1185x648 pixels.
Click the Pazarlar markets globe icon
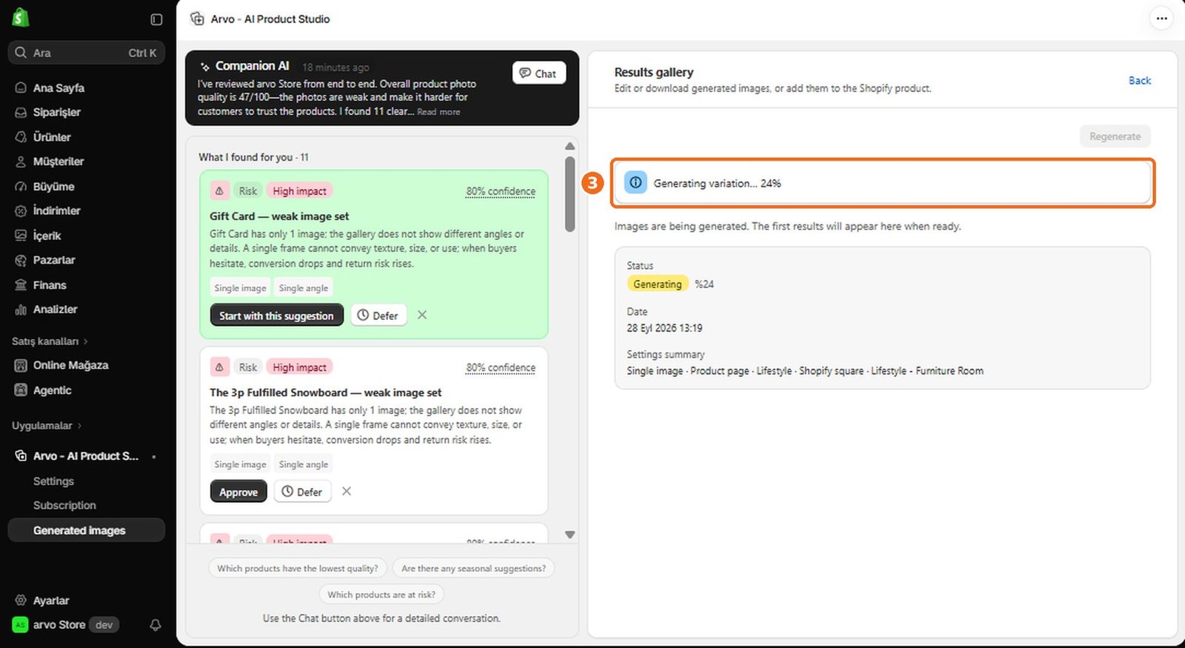point(21,260)
